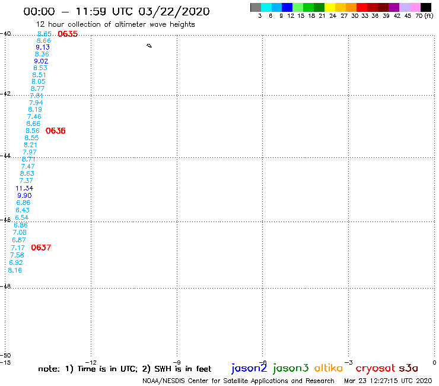Click the orange altika satellite label
The width and height of the screenshot is (439, 386).
(x=329, y=368)
